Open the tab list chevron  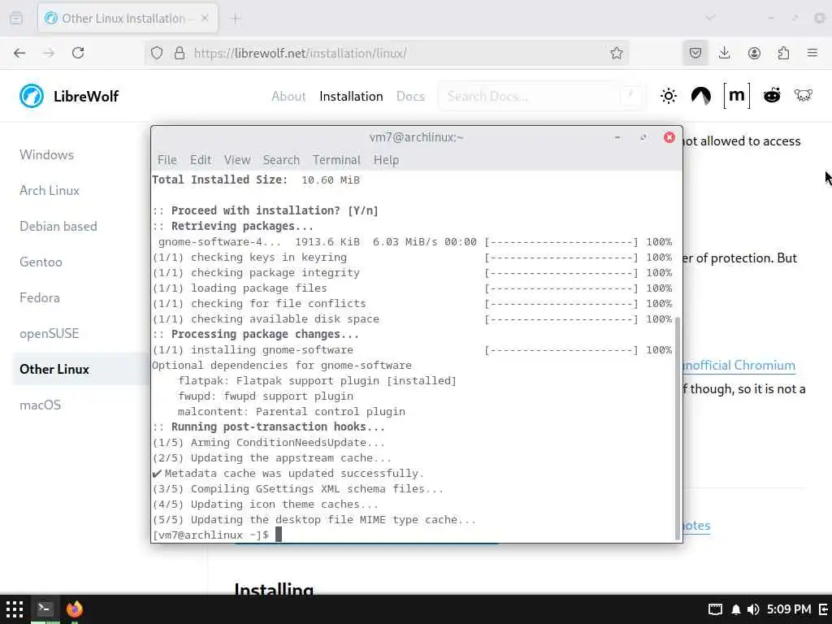point(710,18)
